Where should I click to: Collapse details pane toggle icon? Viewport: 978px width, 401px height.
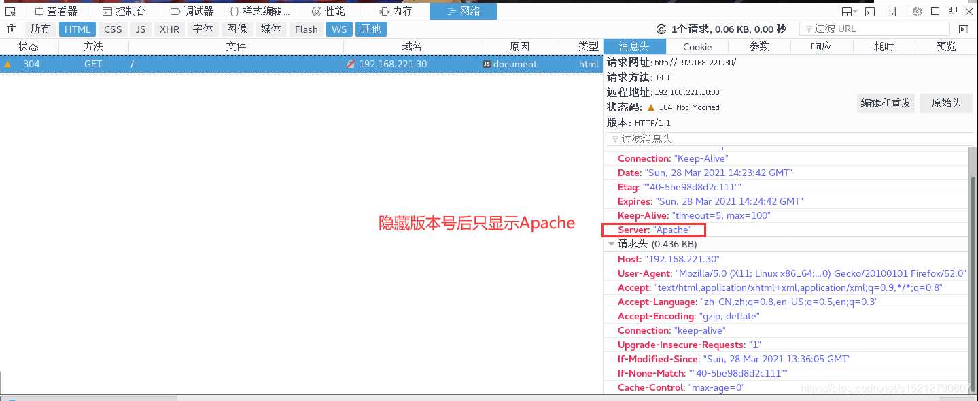click(963, 29)
